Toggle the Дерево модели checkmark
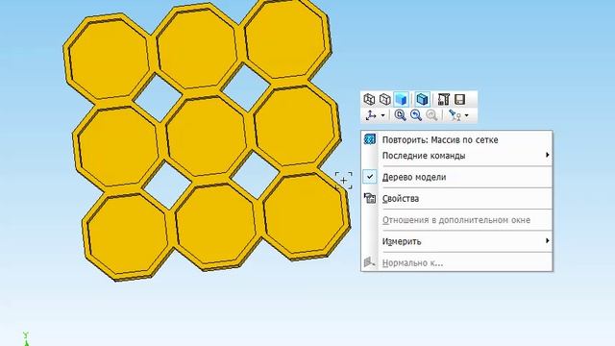This screenshot has height=346, width=615. coord(369,177)
